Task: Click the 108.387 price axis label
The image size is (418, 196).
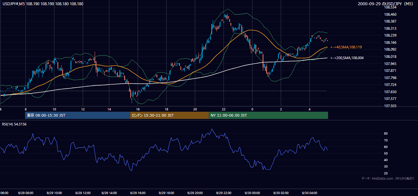Action: tap(390, 21)
